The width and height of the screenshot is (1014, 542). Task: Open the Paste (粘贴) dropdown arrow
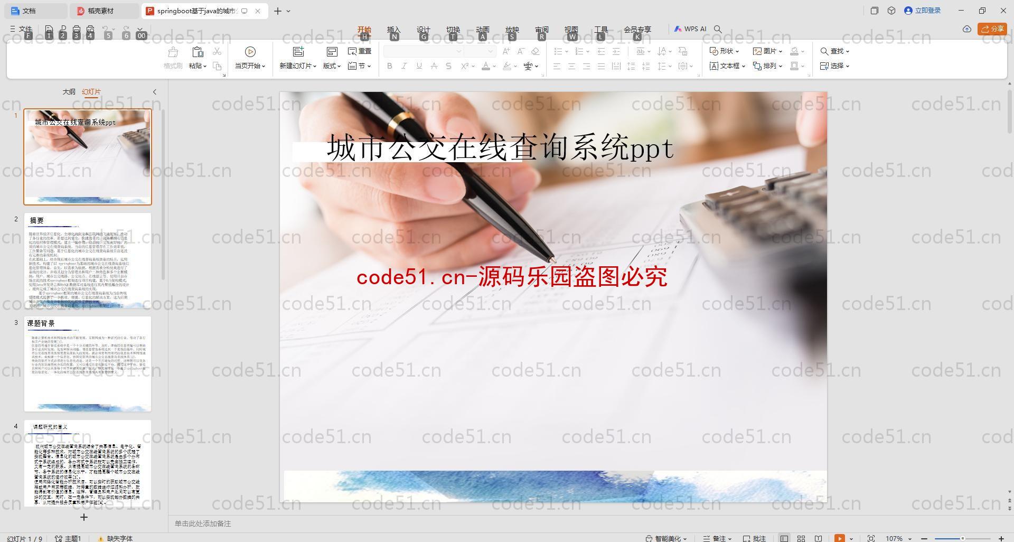point(205,66)
